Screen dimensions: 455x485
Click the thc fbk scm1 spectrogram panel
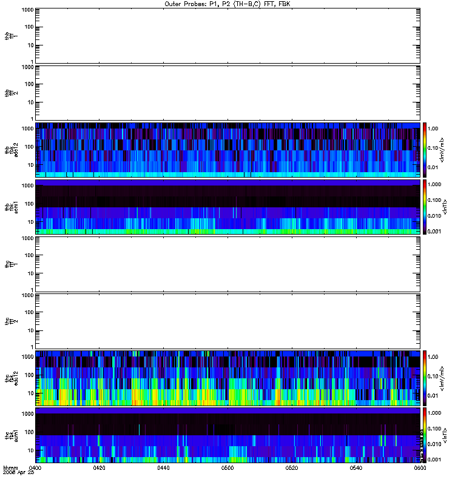[x=227, y=435]
